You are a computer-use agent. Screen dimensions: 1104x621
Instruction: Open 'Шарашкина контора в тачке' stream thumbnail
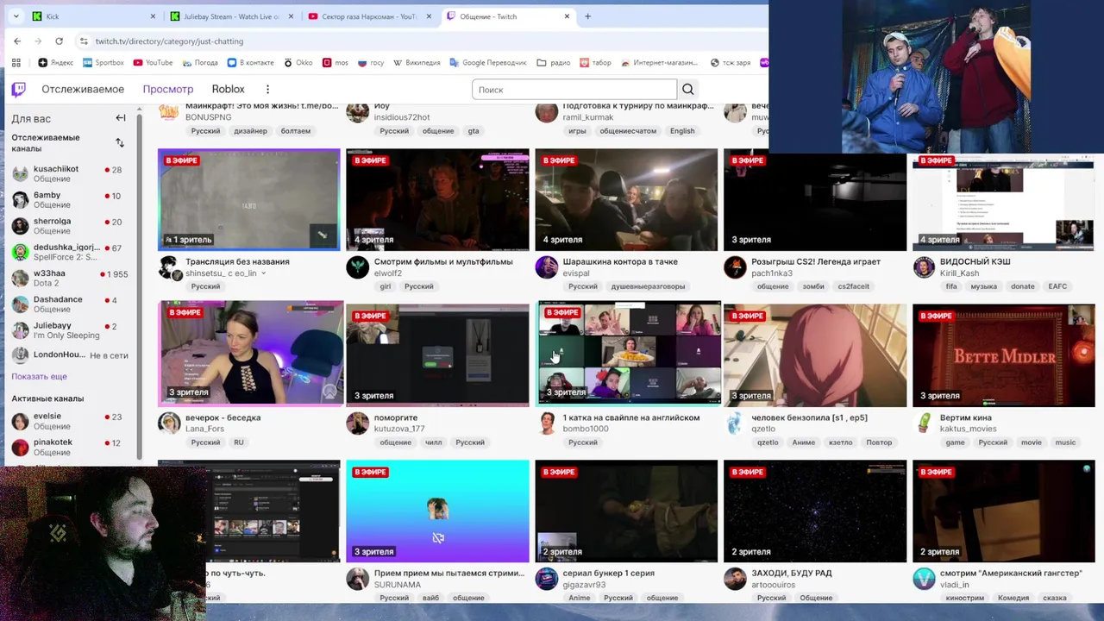626,200
